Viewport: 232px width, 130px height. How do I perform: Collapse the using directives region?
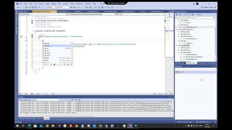point(33,17)
